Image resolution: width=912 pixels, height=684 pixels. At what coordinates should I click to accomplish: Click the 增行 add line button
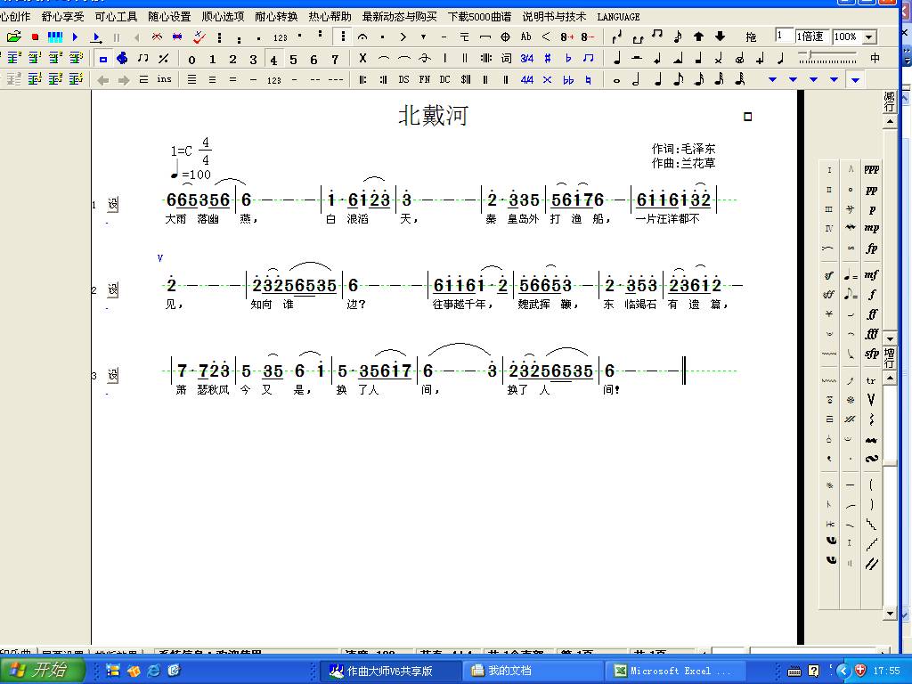[890, 358]
